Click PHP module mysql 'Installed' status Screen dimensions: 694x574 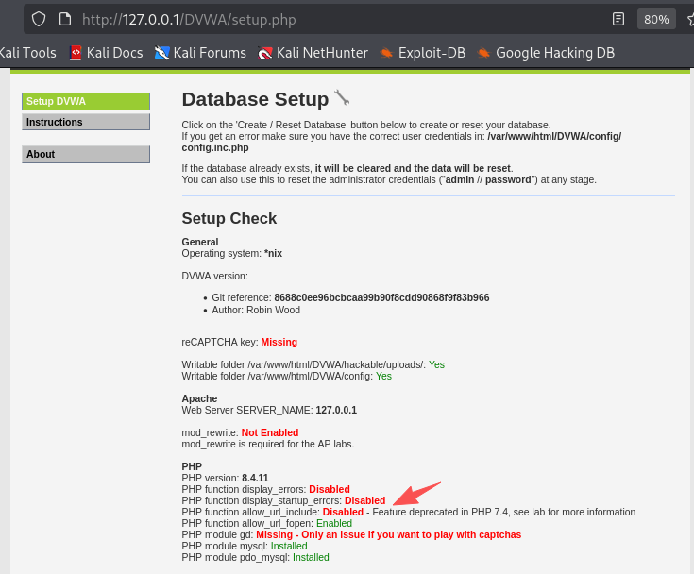point(289,546)
